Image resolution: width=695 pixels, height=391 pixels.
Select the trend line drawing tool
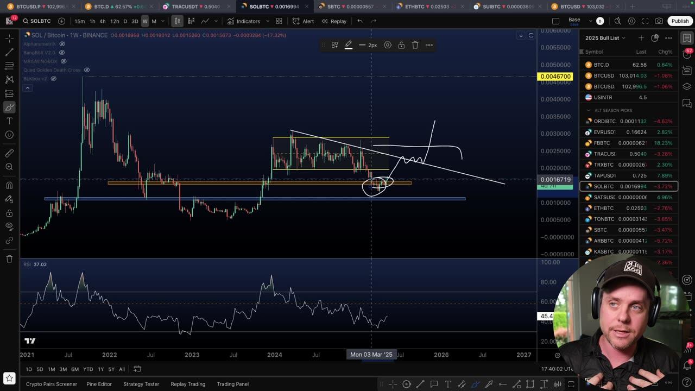9,52
